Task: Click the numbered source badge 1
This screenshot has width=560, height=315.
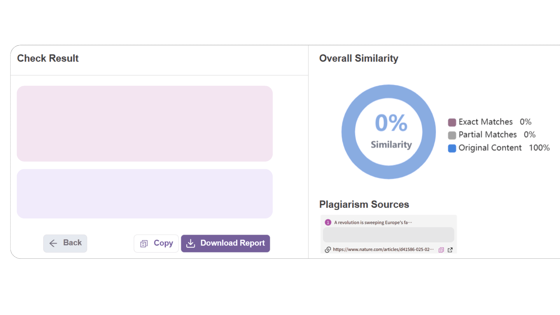Action: pyautogui.click(x=328, y=223)
